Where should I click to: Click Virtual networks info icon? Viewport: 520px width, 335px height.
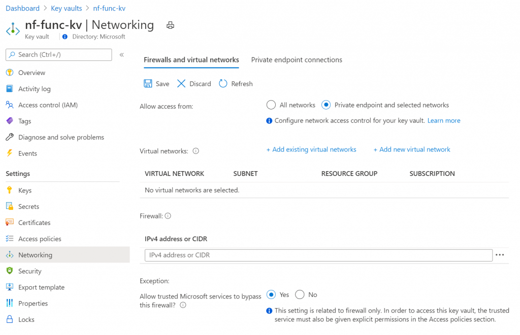tap(196, 151)
